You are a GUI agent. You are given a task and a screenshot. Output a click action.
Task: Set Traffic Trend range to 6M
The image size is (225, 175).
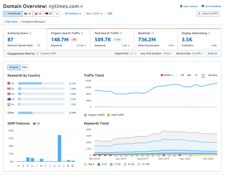click(x=189, y=75)
